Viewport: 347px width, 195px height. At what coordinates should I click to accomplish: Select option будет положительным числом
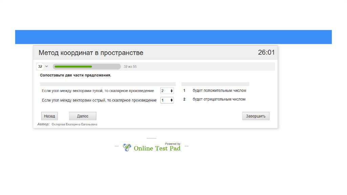click(x=219, y=90)
